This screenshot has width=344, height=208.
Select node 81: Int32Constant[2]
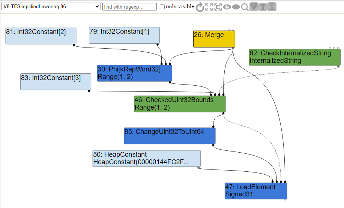pyautogui.click(x=41, y=36)
